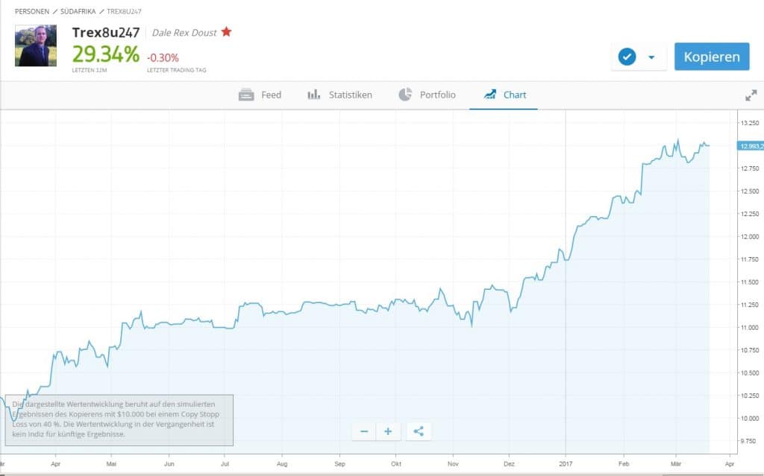This screenshot has width=764, height=476.
Task: Click the expand fullscreen arrows icon
Action: [751, 95]
